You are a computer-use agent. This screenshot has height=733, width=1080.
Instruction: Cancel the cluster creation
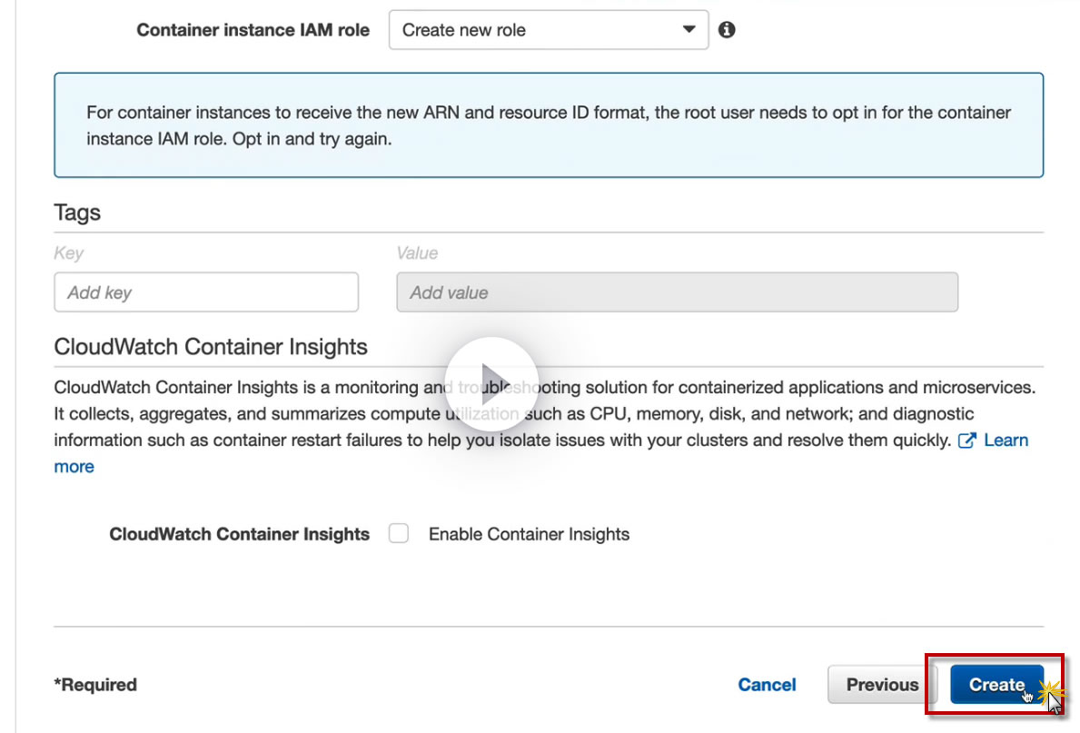point(767,685)
